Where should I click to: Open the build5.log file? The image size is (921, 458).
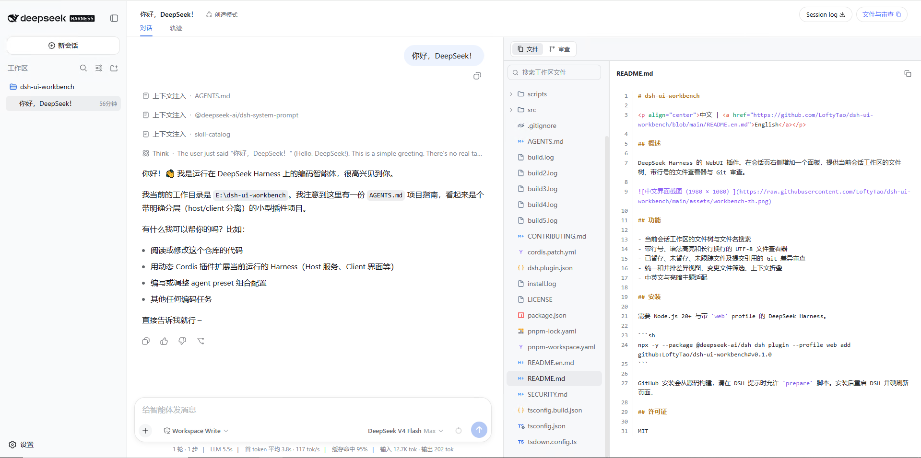(x=554, y=220)
